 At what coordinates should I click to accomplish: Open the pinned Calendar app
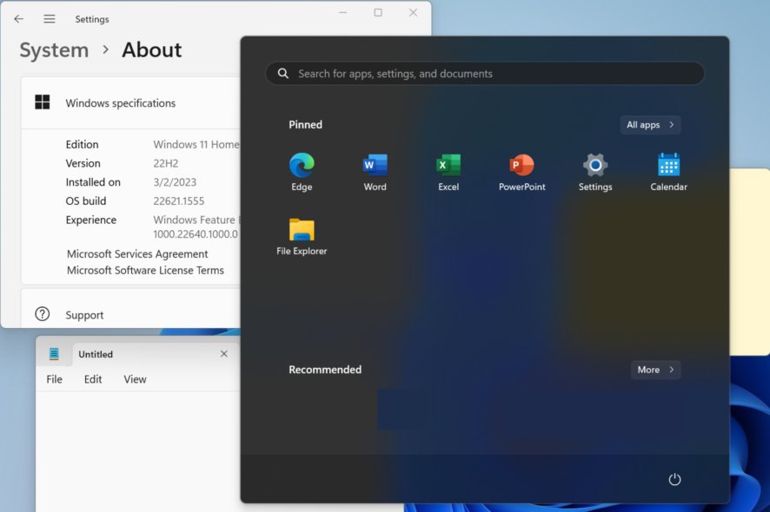pos(668,172)
